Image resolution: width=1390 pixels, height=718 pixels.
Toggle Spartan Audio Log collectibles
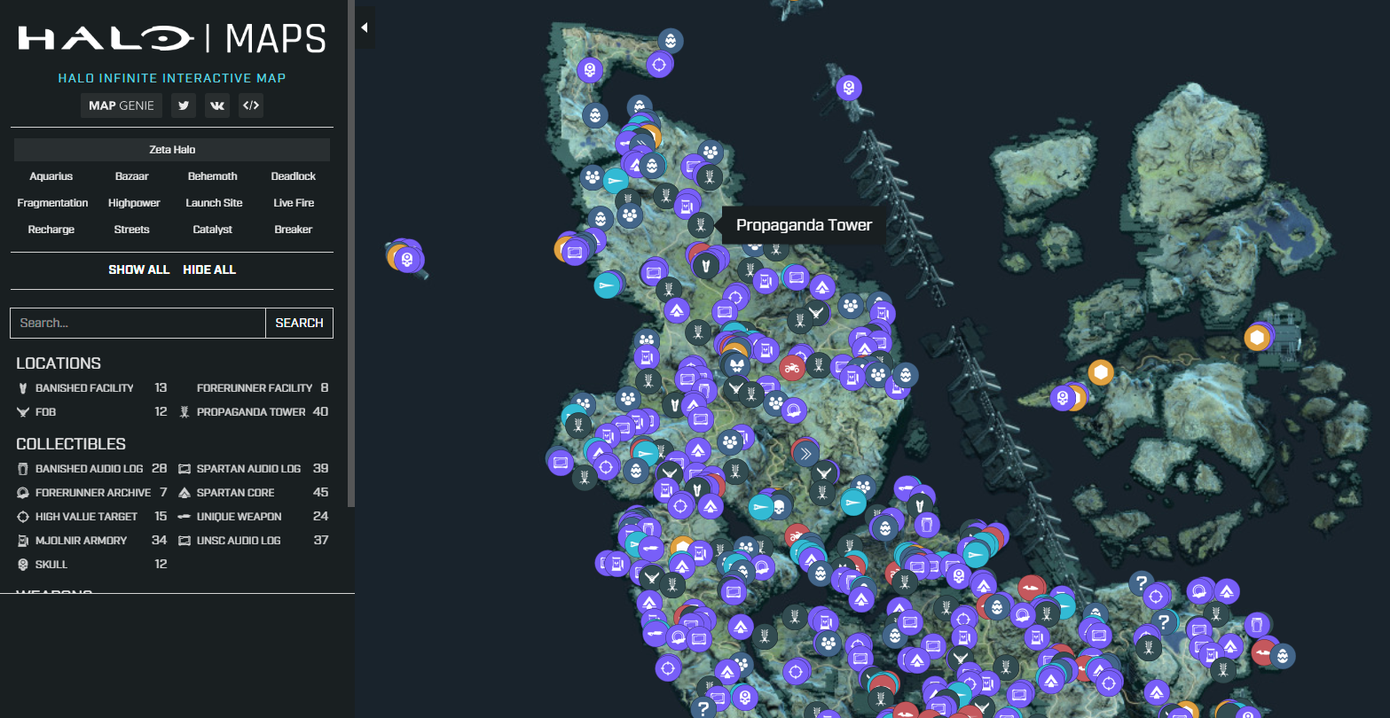coord(254,469)
